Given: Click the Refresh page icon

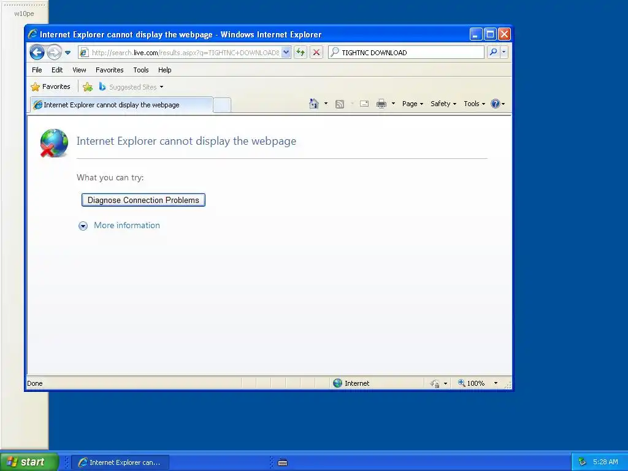Looking at the screenshot, I should pyautogui.click(x=301, y=52).
